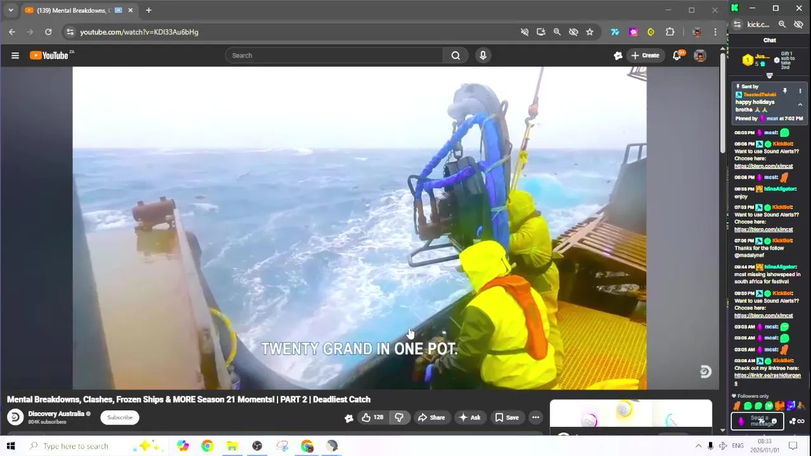Save the video to a playlist
The width and height of the screenshot is (811, 456).
tap(507, 417)
